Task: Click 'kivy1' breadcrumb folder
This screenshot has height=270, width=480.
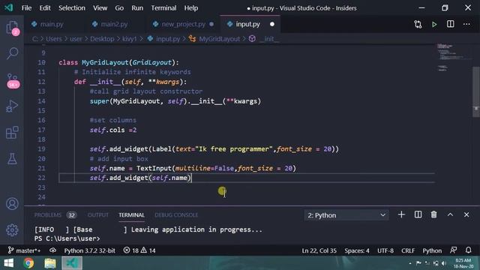Action: 130,39
